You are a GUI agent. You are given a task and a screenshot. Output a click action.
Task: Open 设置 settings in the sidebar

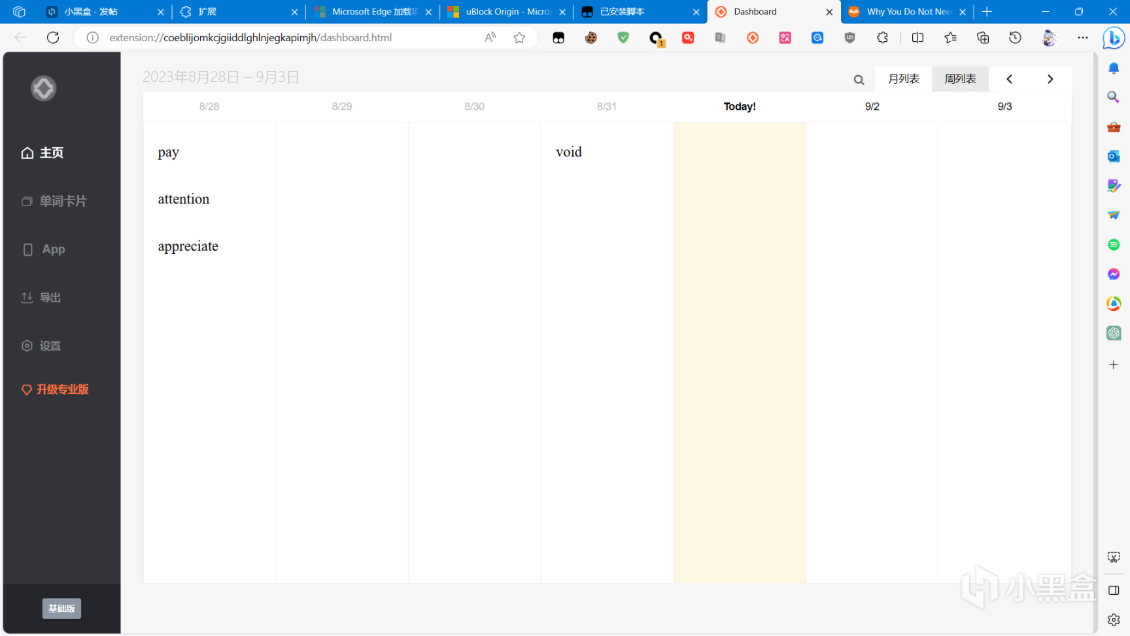click(x=41, y=345)
